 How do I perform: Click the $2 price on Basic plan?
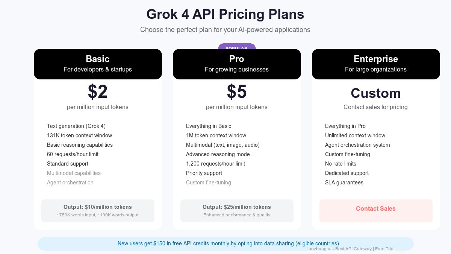coord(98,91)
